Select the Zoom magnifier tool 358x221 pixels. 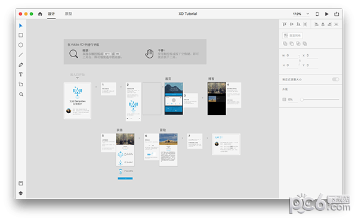[21, 94]
